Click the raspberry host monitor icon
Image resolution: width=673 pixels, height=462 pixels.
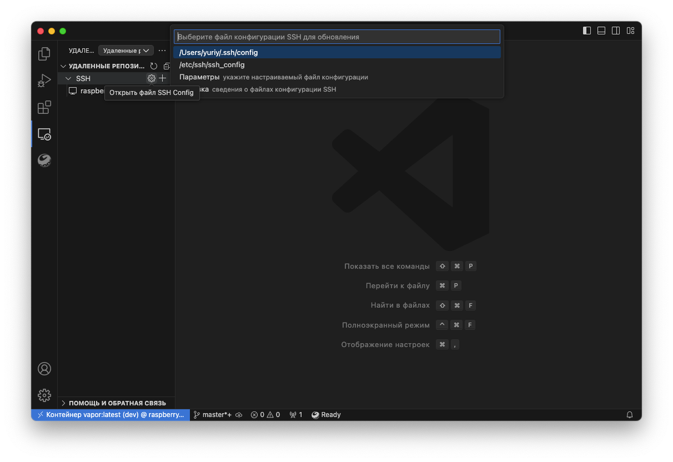[72, 91]
